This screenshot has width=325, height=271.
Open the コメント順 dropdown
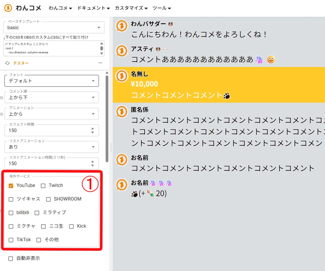point(51,97)
